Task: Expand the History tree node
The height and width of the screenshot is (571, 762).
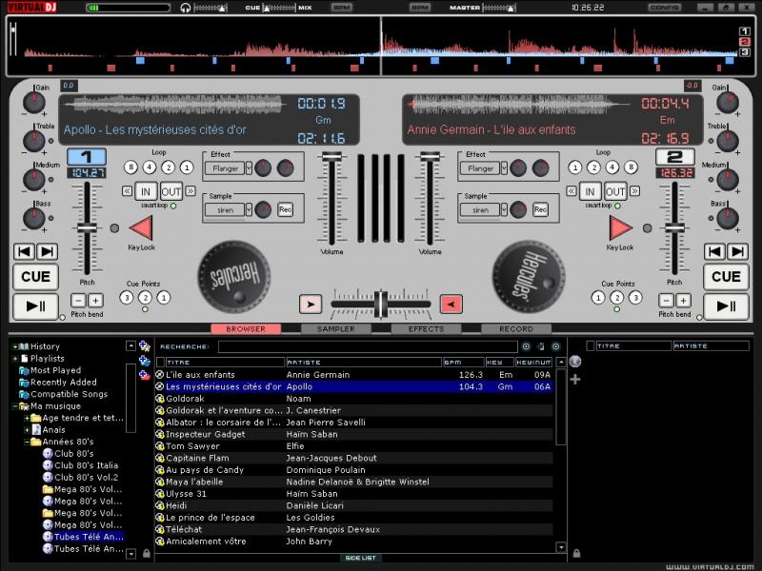Action: [x=14, y=346]
